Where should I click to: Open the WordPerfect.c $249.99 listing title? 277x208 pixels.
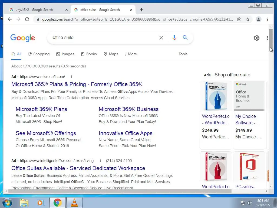[216, 119]
